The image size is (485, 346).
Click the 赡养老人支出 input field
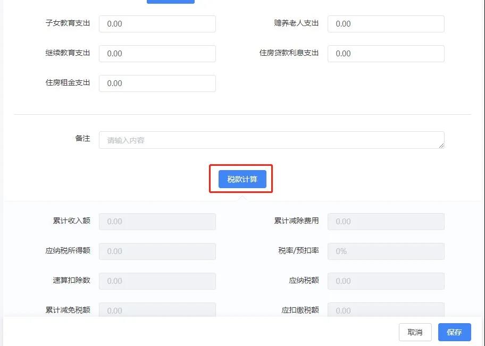click(386, 24)
